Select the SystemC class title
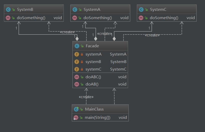 pos(158,10)
